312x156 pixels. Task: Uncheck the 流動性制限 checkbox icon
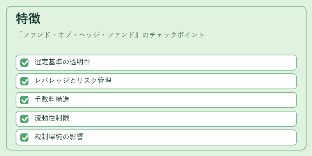(24, 119)
